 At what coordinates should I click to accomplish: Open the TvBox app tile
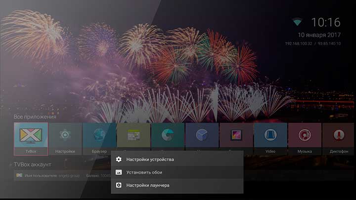[x=31, y=139]
